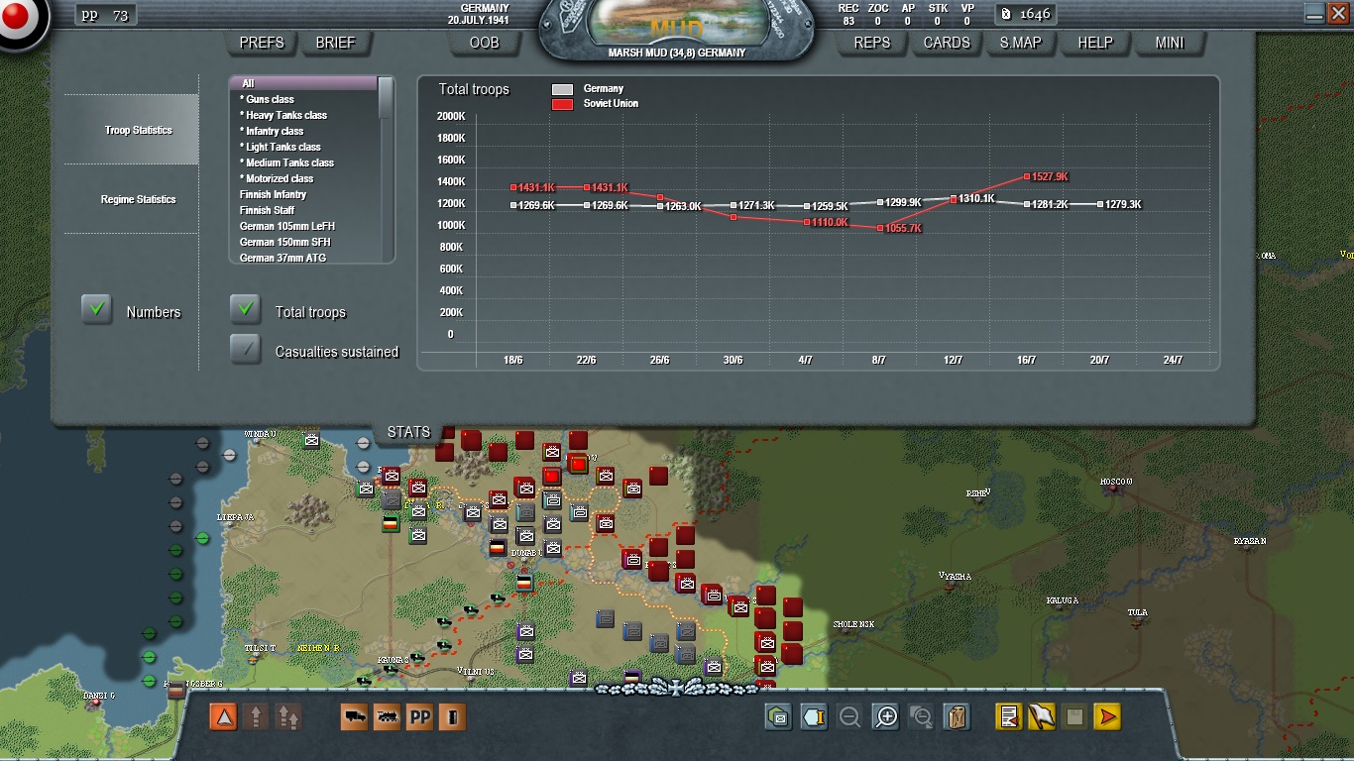This screenshot has width=1354, height=761.
Task: Open the HELP menu
Action: 1095,43
